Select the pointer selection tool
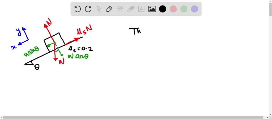This screenshot has height=119, width=272. tap(99, 9)
